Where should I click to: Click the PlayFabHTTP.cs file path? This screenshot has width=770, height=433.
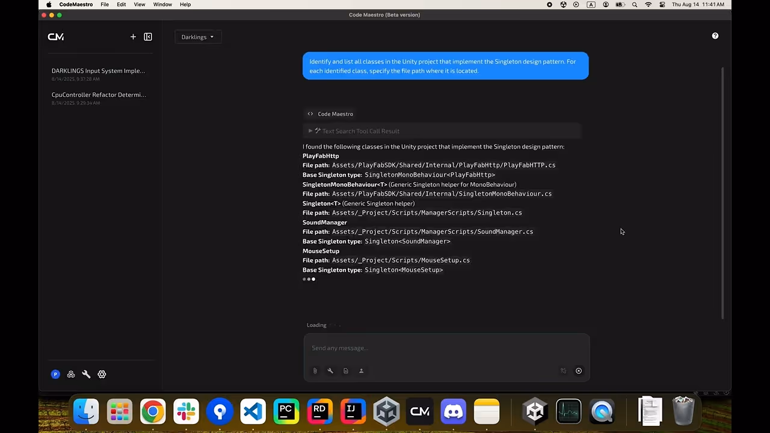[444, 165]
